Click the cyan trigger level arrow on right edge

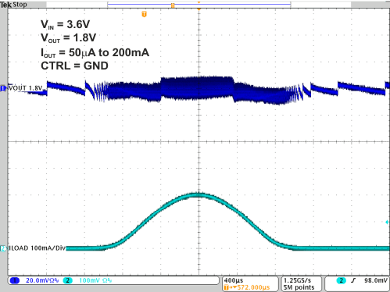[388, 222]
